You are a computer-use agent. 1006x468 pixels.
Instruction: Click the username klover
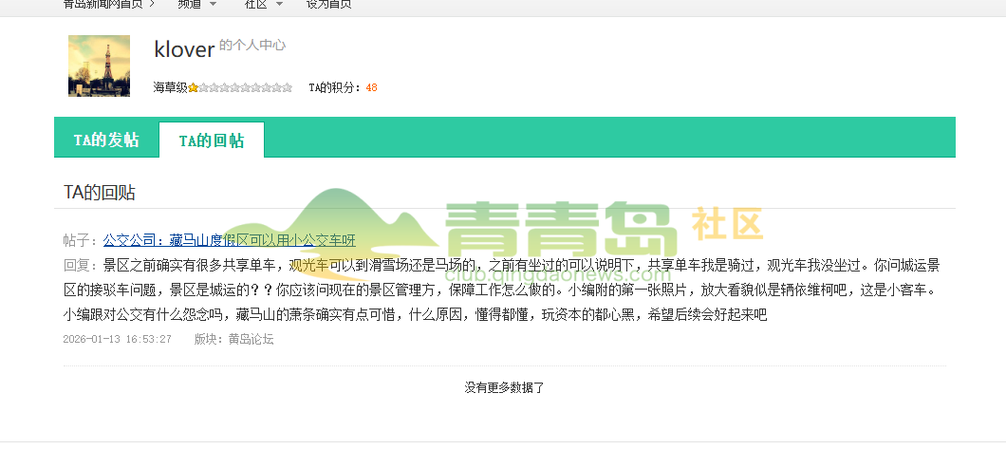tap(184, 49)
